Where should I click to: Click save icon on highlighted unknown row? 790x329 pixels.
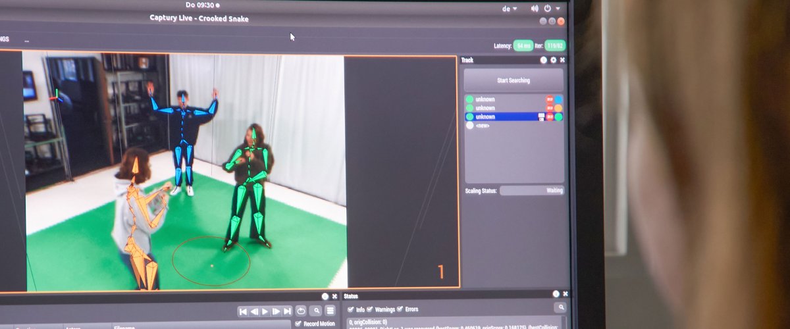pos(541,116)
